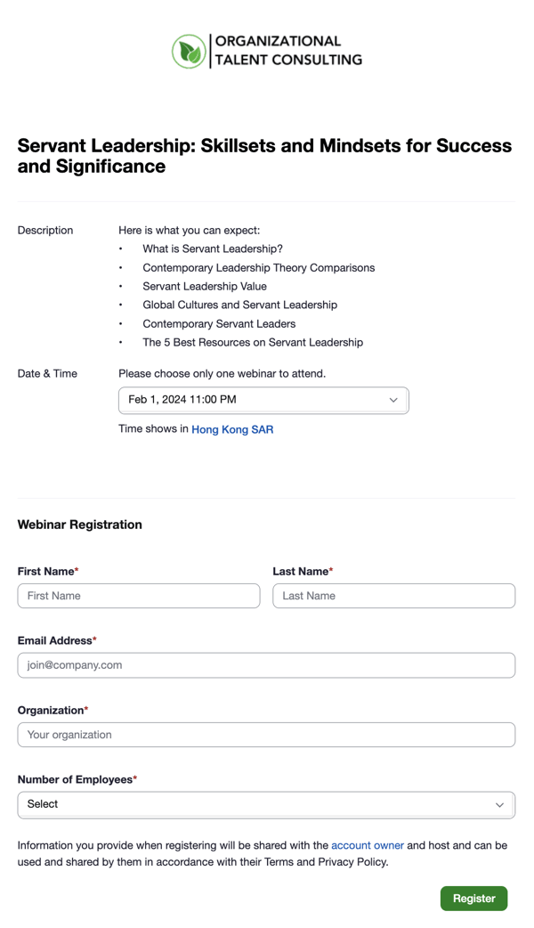Click the Description label
534x928 pixels.
[x=44, y=230]
